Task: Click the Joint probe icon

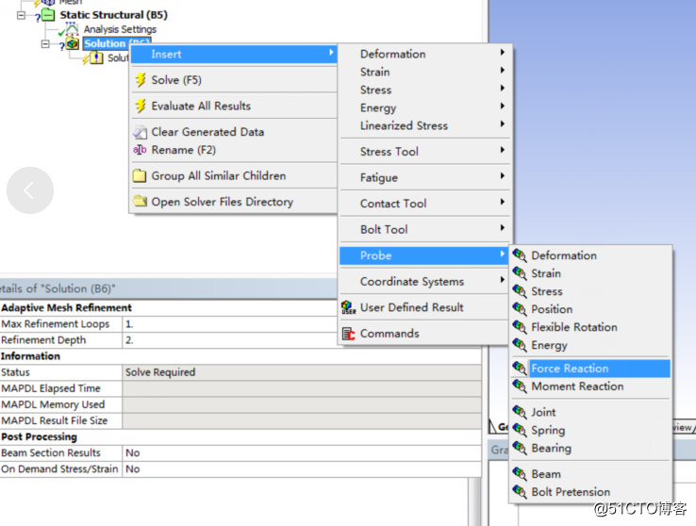Action: coord(520,412)
